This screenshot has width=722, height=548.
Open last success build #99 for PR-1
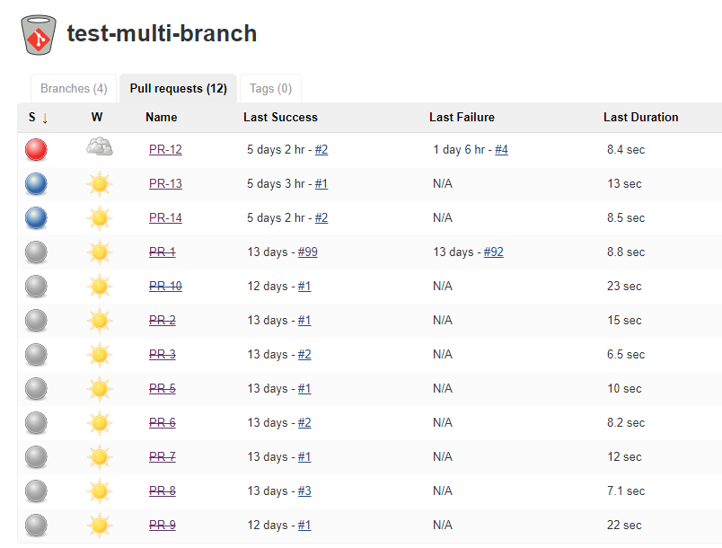click(307, 252)
